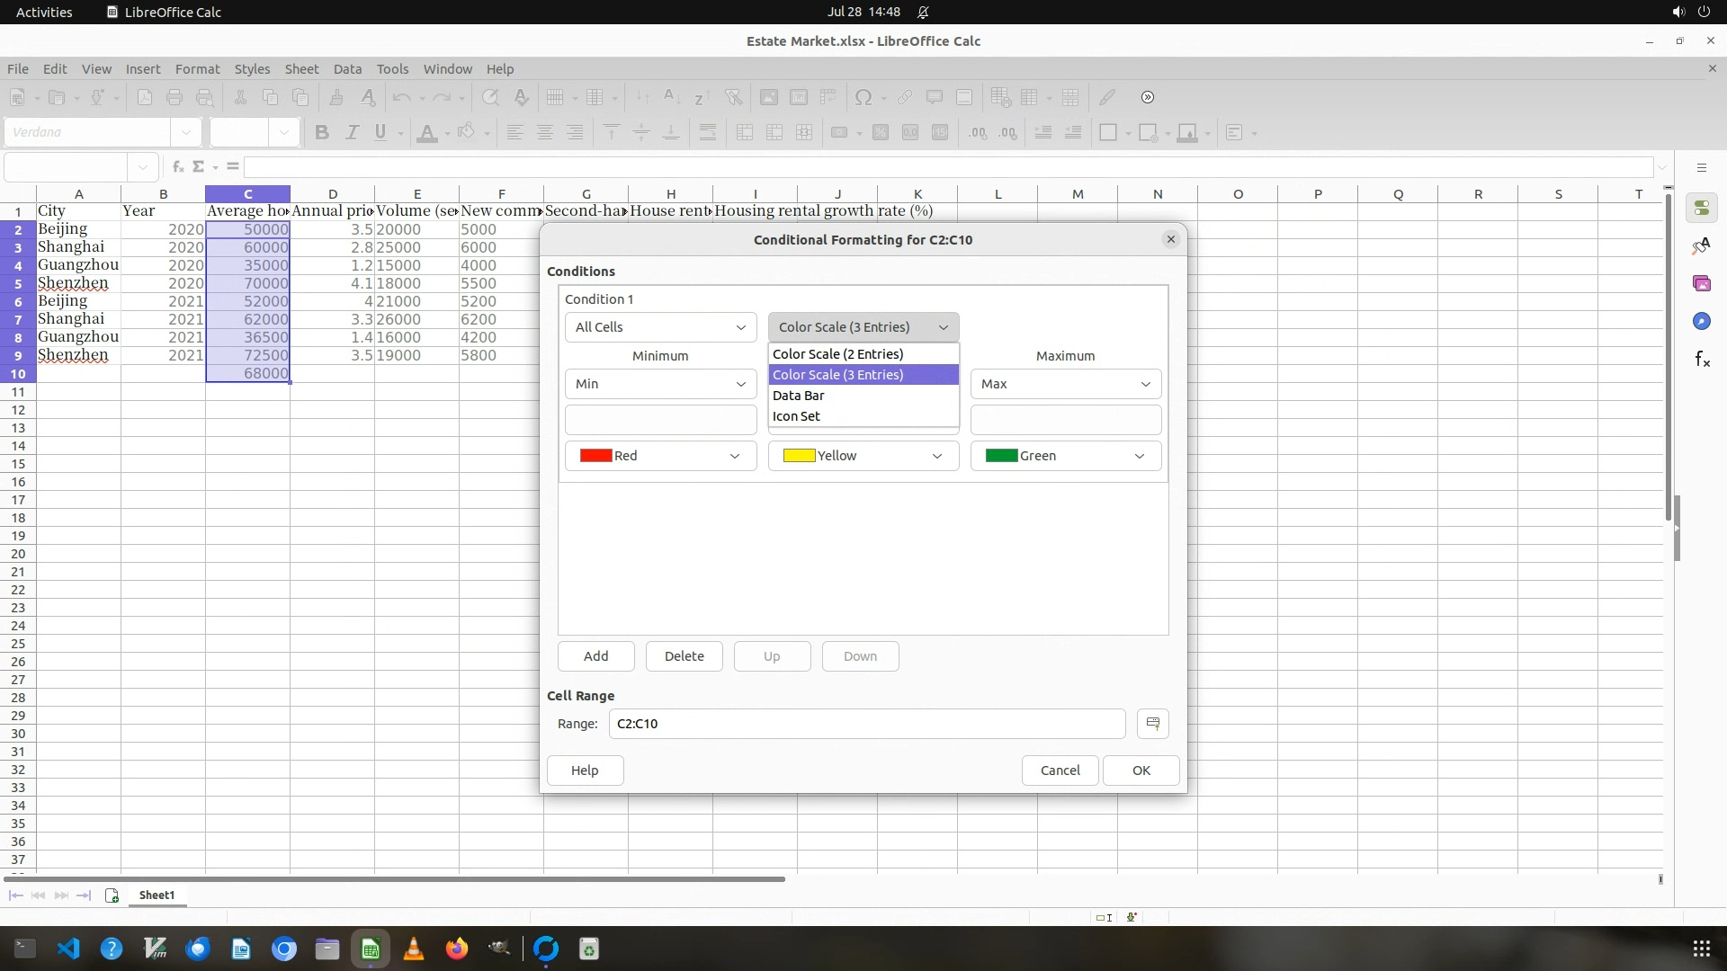Open the Green maximum color picker
This screenshot has height=971, width=1727.
[1065, 456]
